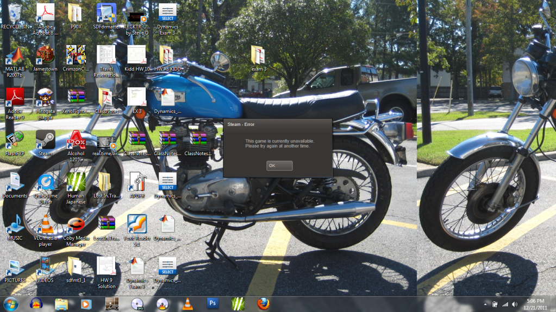Select the sdfmt3_1 folder icon
This screenshot has height=312, width=556.
pyautogui.click(x=76, y=270)
